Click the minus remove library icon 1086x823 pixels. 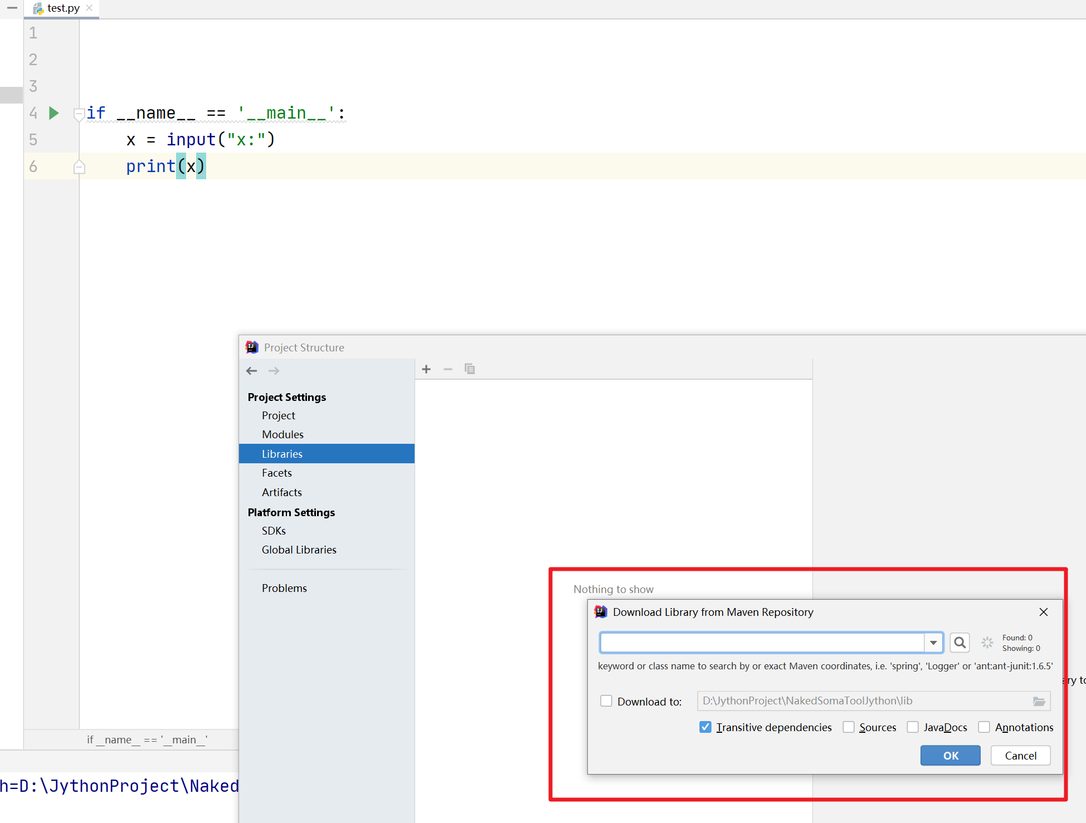[x=447, y=369]
